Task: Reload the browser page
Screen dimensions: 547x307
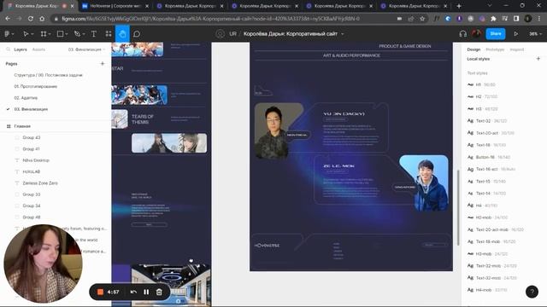Action: click(31, 19)
